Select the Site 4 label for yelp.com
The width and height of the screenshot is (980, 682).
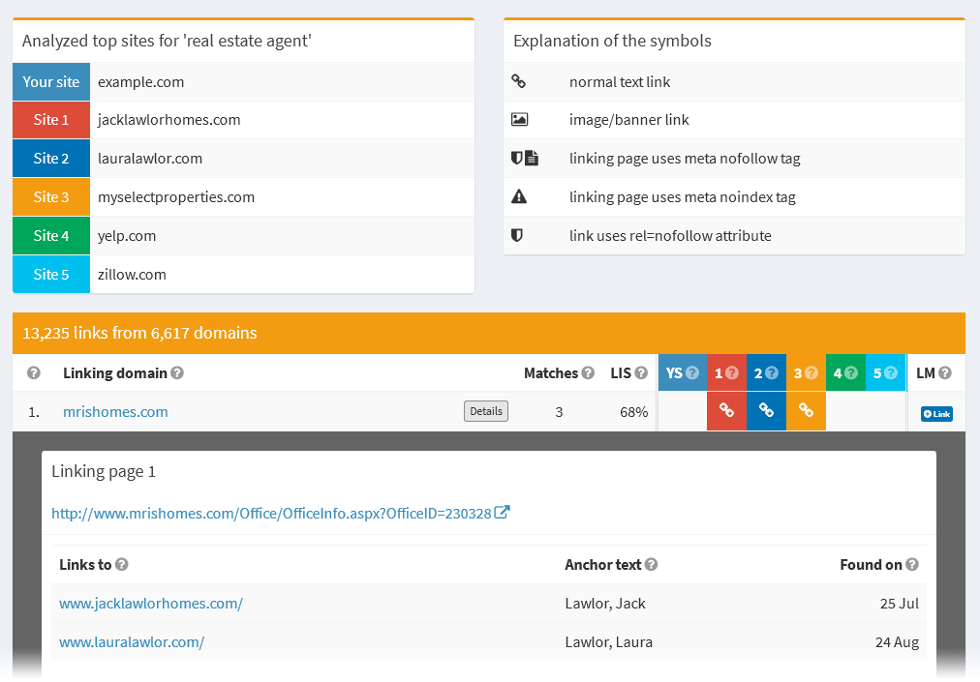point(50,235)
